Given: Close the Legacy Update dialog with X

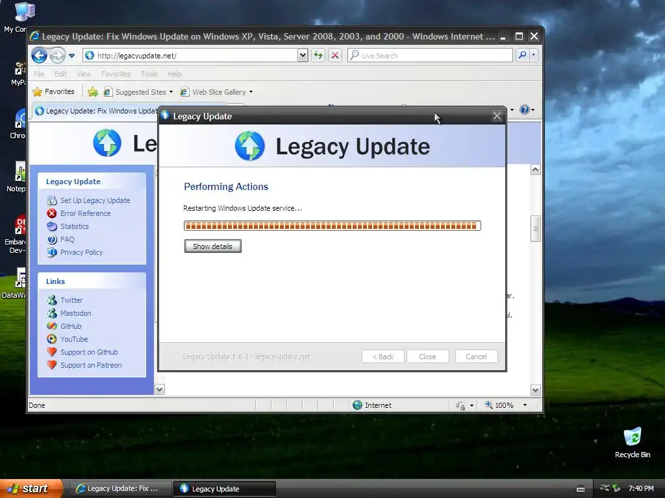Looking at the screenshot, I should tap(497, 116).
